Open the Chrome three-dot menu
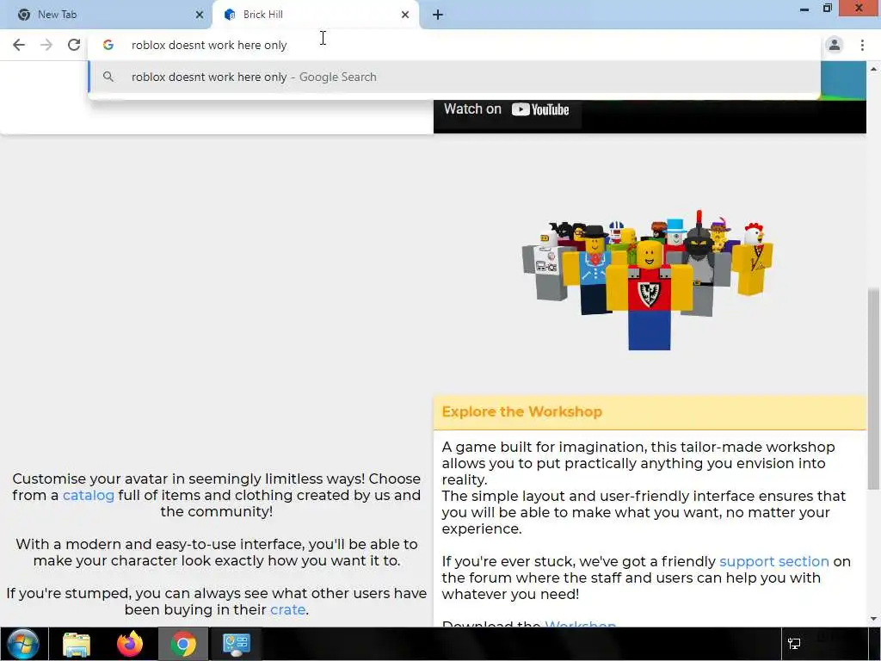 pyautogui.click(x=862, y=45)
